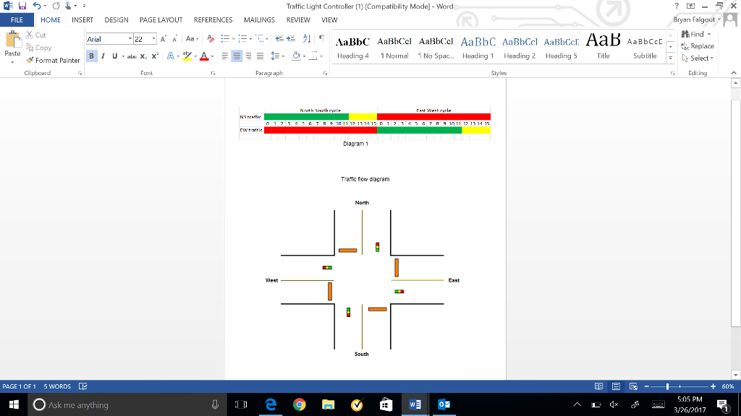Sort the selected text
The width and height of the screenshot is (741, 416).
307,39
